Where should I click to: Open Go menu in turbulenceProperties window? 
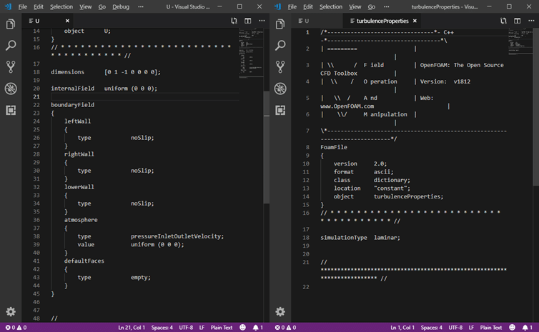point(372,6)
